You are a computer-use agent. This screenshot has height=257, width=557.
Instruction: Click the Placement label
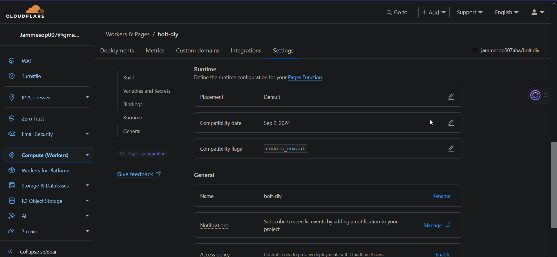[x=212, y=97]
